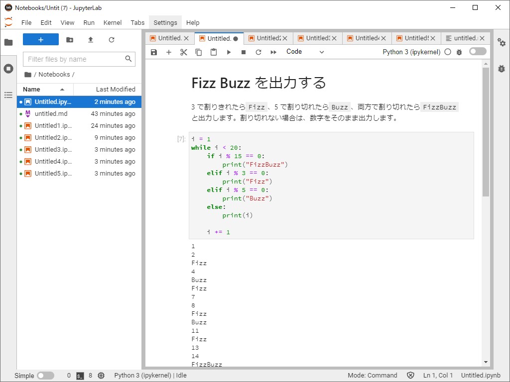510x382 pixels.
Task: Sort files by clicking the Name column header
Action: [x=32, y=89]
